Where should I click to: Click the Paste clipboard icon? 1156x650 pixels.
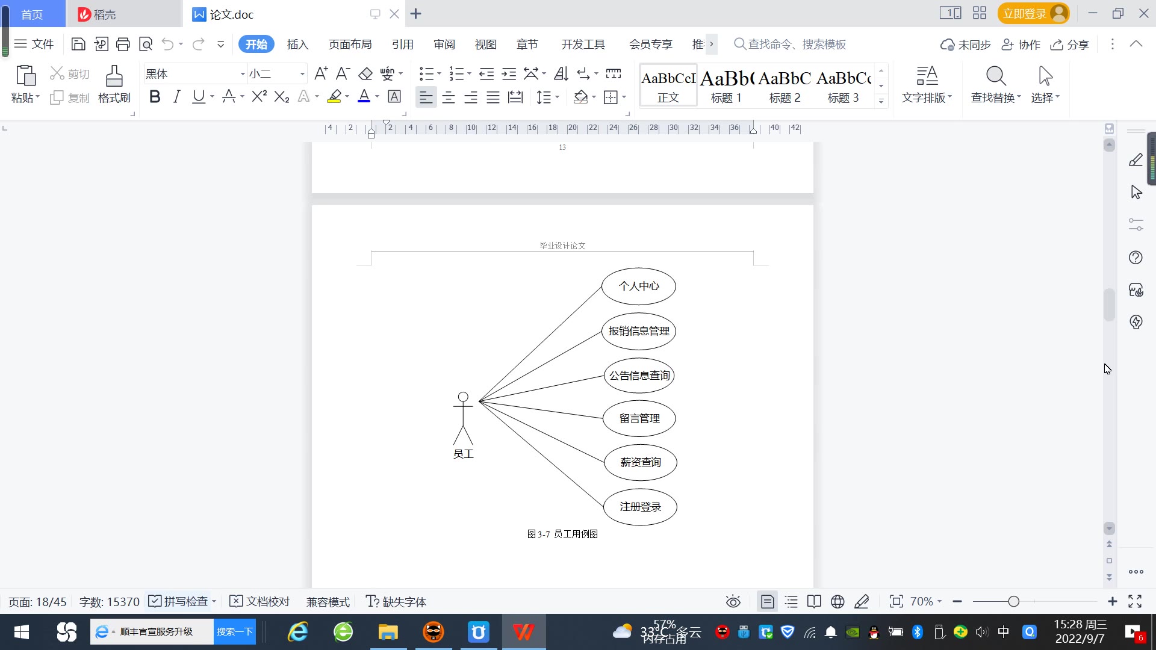(25, 76)
